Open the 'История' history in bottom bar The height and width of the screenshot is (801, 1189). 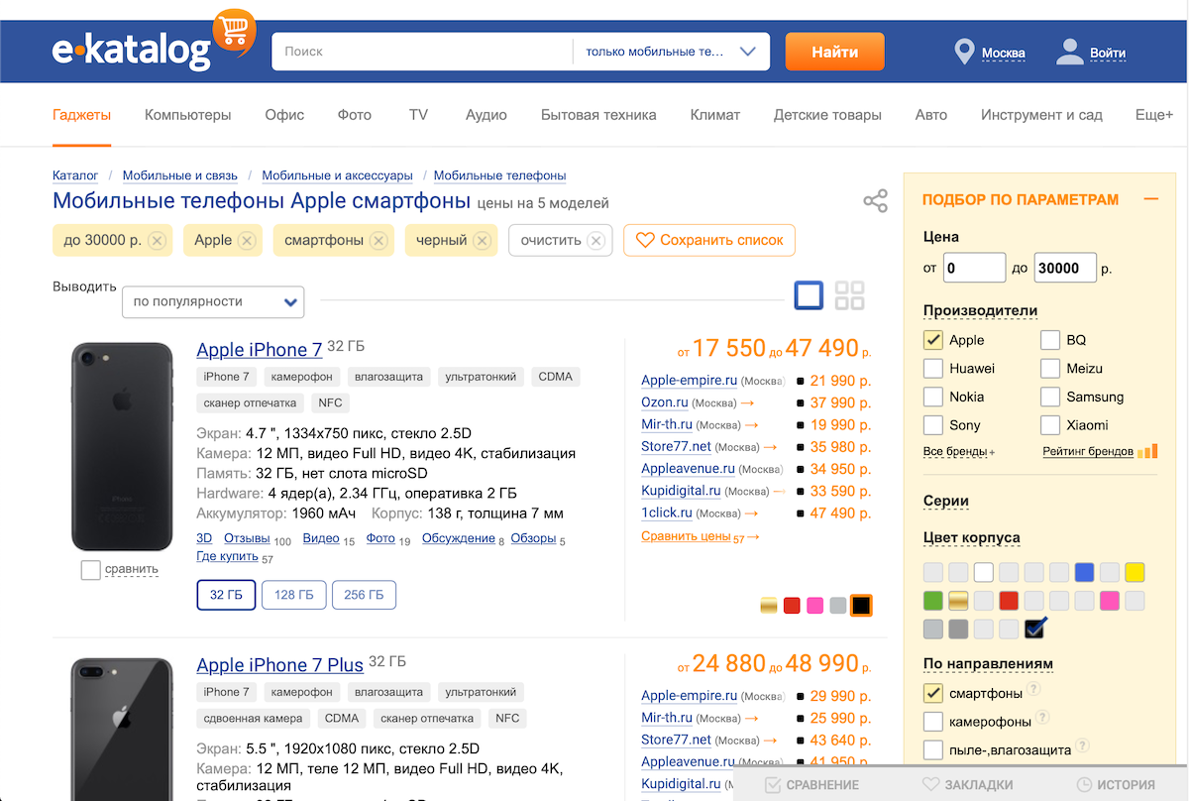(1116, 784)
